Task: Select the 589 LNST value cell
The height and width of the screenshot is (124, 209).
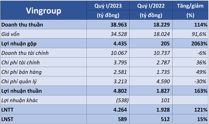Action: click(x=108, y=119)
